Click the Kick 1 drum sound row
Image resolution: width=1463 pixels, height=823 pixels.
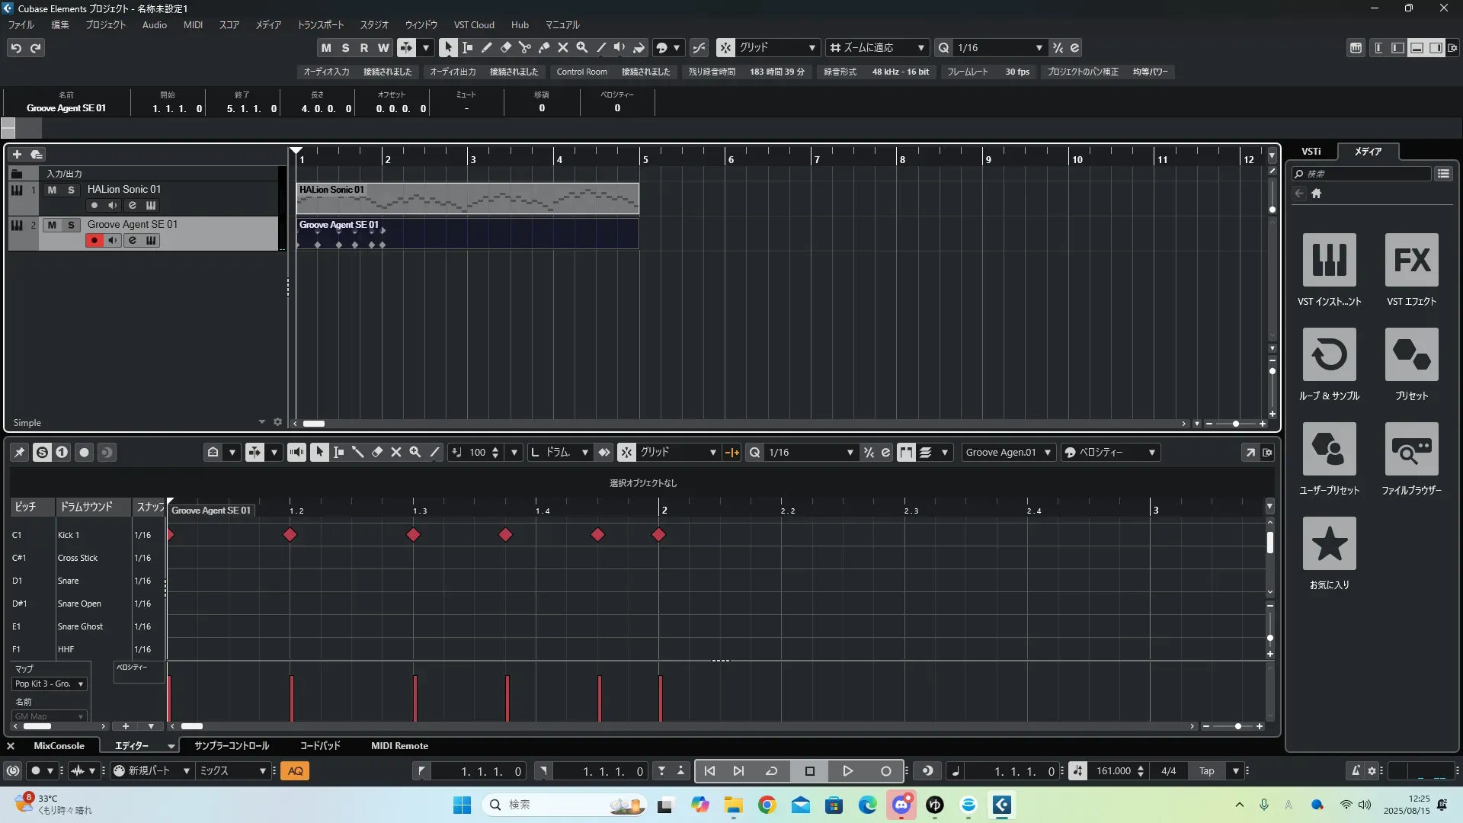click(69, 535)
